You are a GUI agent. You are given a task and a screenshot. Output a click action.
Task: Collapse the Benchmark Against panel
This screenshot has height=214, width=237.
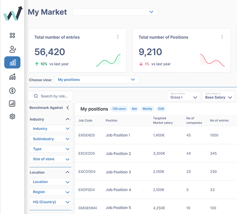68,108
